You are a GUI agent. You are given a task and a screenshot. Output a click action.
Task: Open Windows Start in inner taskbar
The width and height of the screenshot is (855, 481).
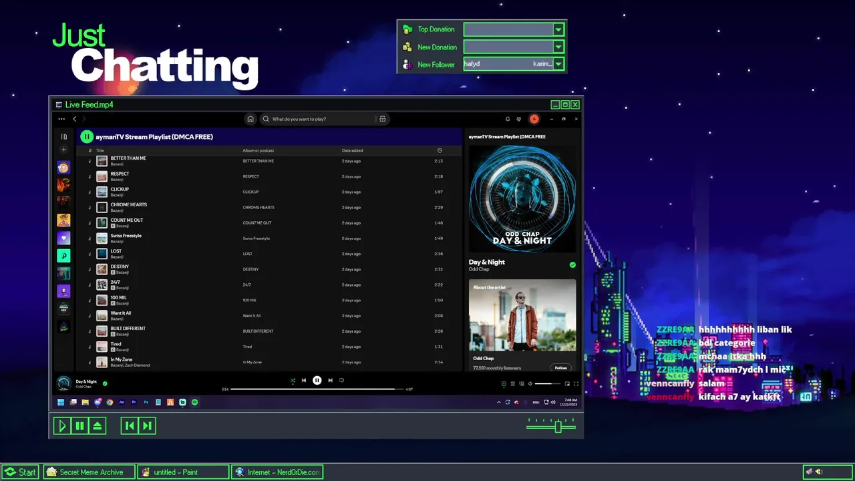click(61, 402)
